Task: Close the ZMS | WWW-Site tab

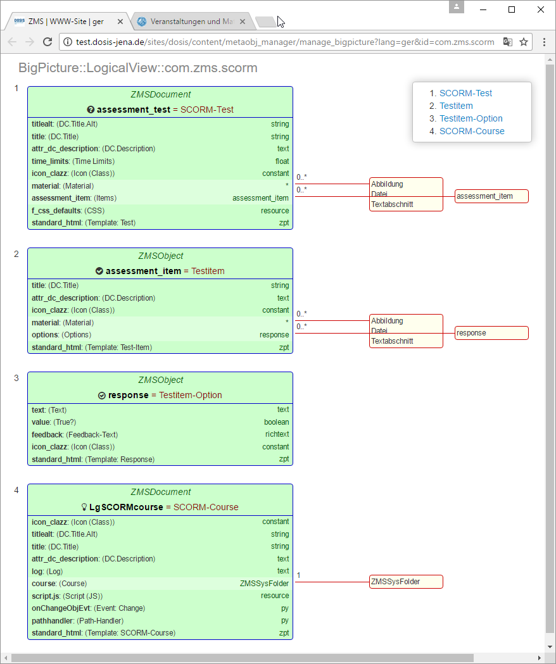Action: 120,22
